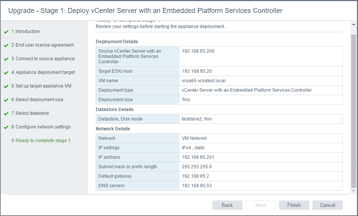
Task: Click the IP address value 192.168.85.201
Action: tap(198, 157)
